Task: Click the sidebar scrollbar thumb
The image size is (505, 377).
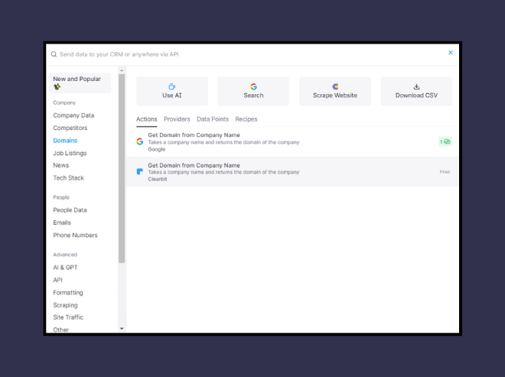Action: coord(122,168)
